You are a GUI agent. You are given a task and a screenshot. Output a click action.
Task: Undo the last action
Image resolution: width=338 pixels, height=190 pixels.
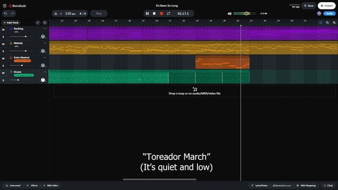[6, 14]
